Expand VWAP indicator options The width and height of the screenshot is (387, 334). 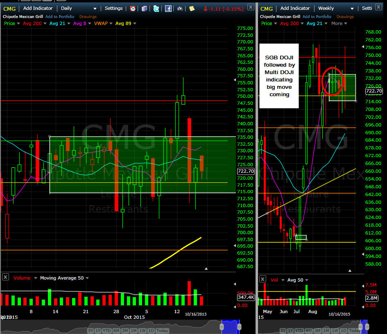pos(111,23)
